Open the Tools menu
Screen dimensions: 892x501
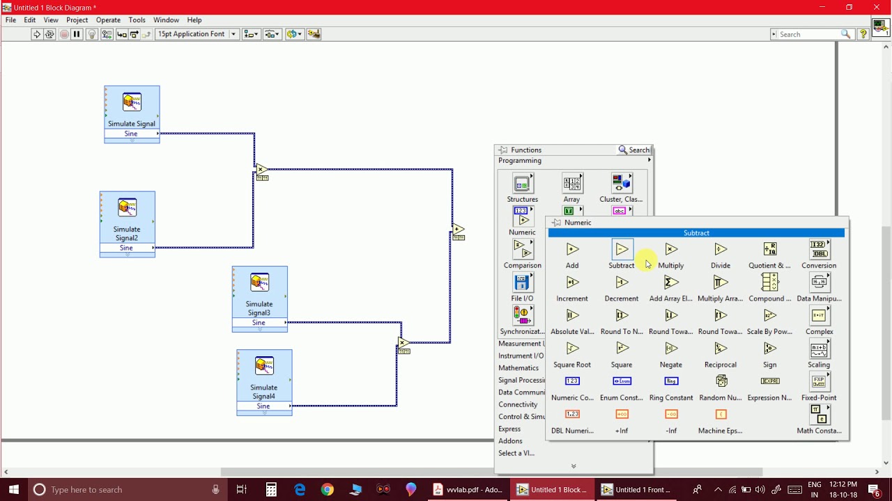[x=137, y=20]
